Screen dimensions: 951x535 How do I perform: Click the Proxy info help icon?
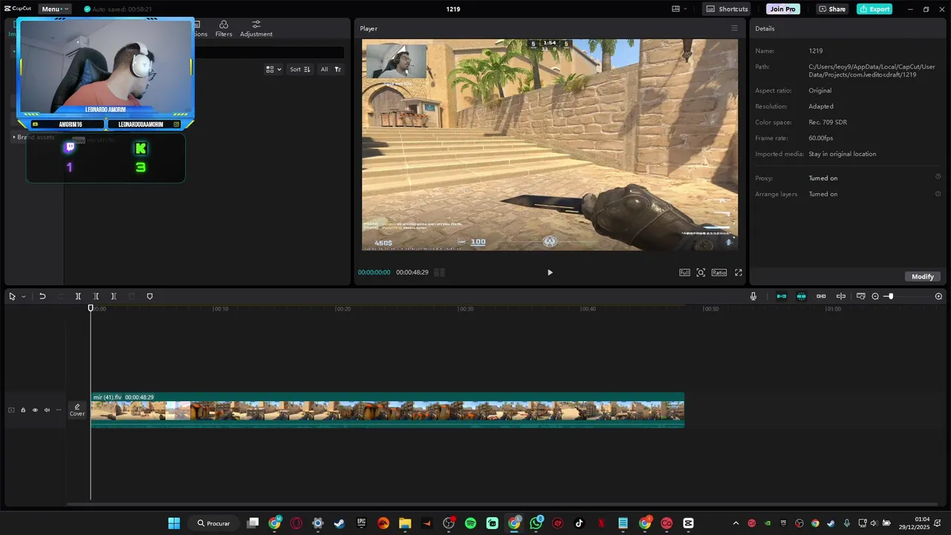[938, 178]
